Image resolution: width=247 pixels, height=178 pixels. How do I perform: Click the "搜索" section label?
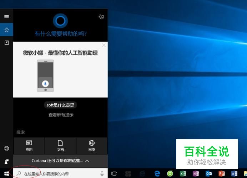tap(21, 132)
